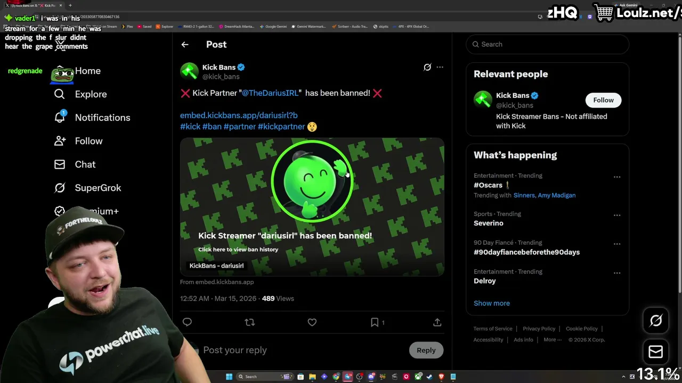
Task: Open the more options for Severino trend
Action: pyautogui.click(x=617, y=215)
